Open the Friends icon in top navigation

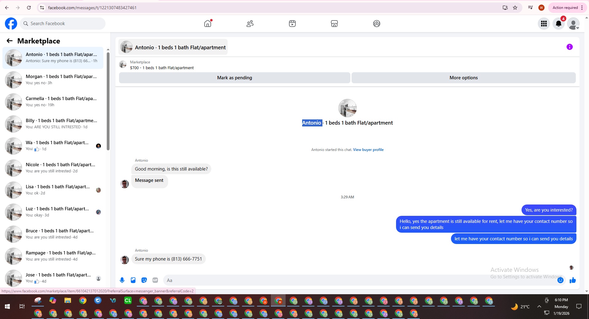[x=250, y=24]
